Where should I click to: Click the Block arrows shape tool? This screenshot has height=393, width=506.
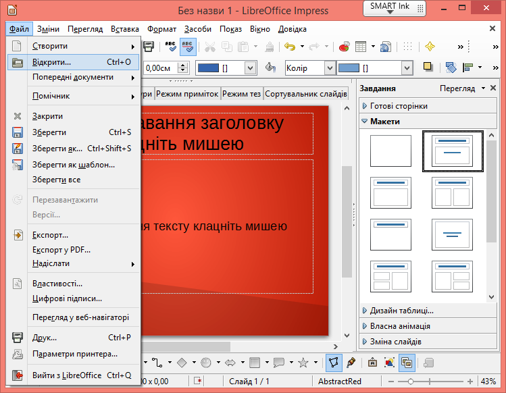click(x=230, y=363)
